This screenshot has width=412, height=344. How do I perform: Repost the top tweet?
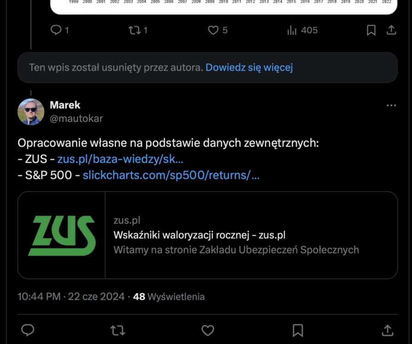point(134,30)
